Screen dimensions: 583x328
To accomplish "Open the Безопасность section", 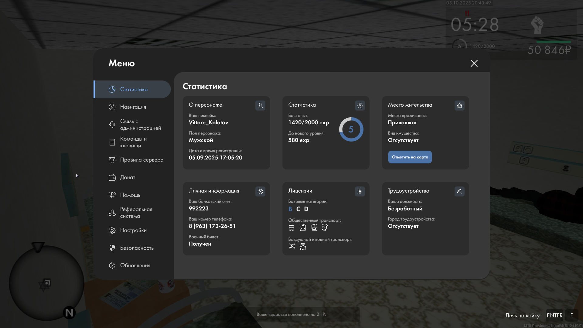I will (x=137, y=248).
